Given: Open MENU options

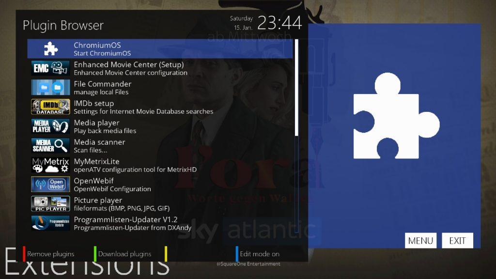Looking at the screenshot, I should (x=420, y=240).
